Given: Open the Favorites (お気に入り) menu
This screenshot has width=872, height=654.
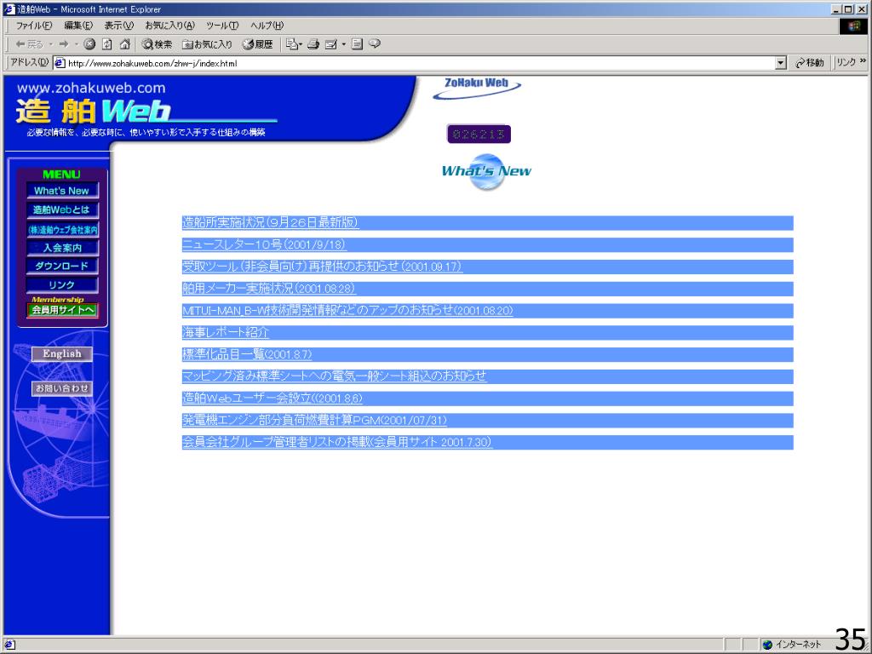Looking at the screenshot, I should 169,26.
